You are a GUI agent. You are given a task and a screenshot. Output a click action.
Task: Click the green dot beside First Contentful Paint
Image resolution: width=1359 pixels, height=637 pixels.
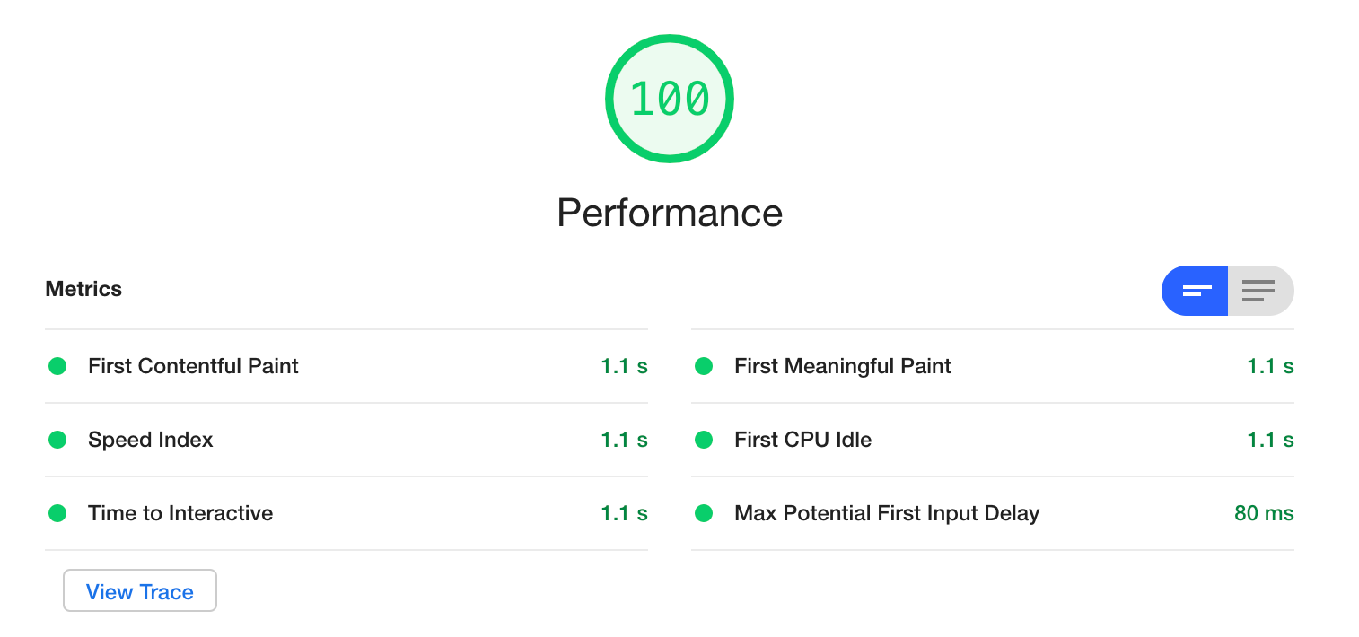click(x=57, y=366)
